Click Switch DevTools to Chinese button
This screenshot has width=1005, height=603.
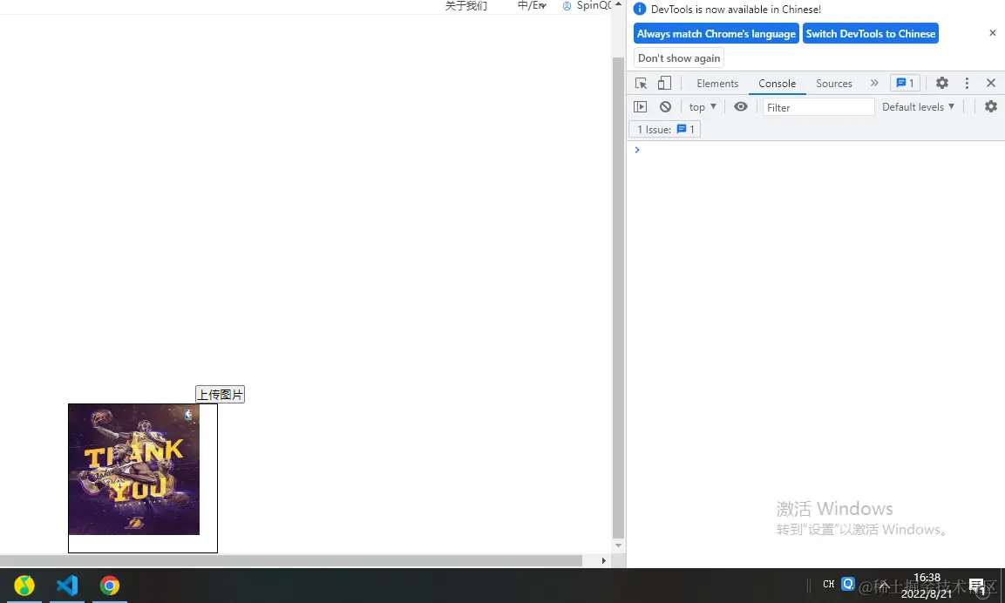click(x=871, y=33)
